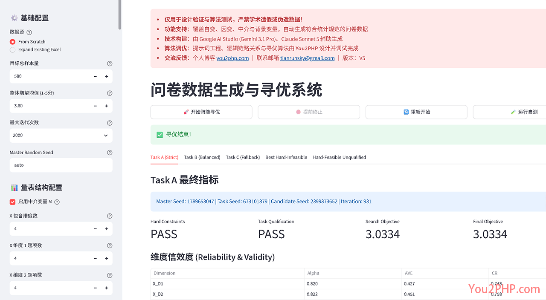
Task: Decrease 目标总样本量 with minus
Action: coord(95,76)
